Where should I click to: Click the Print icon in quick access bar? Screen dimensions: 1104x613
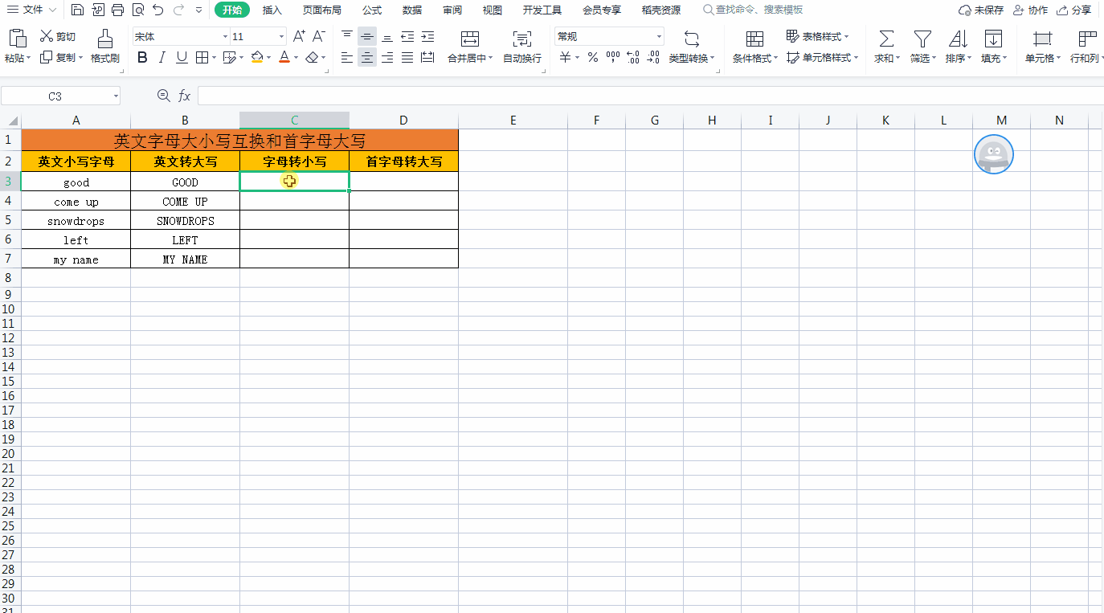[117, 10]
